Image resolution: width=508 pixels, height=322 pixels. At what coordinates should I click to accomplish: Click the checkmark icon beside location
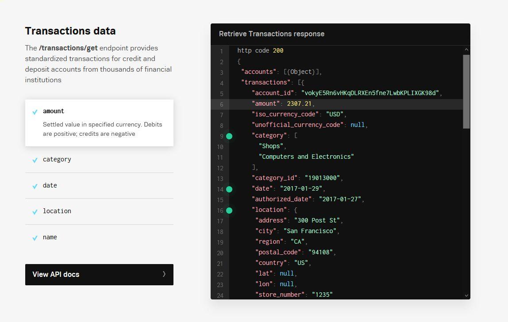(x=35, y=212)
